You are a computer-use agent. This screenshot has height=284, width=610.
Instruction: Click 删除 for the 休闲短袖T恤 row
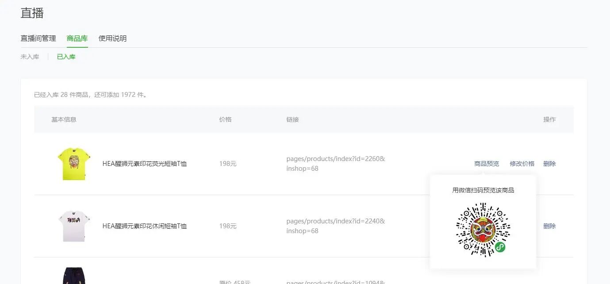(x=549, y=226)
